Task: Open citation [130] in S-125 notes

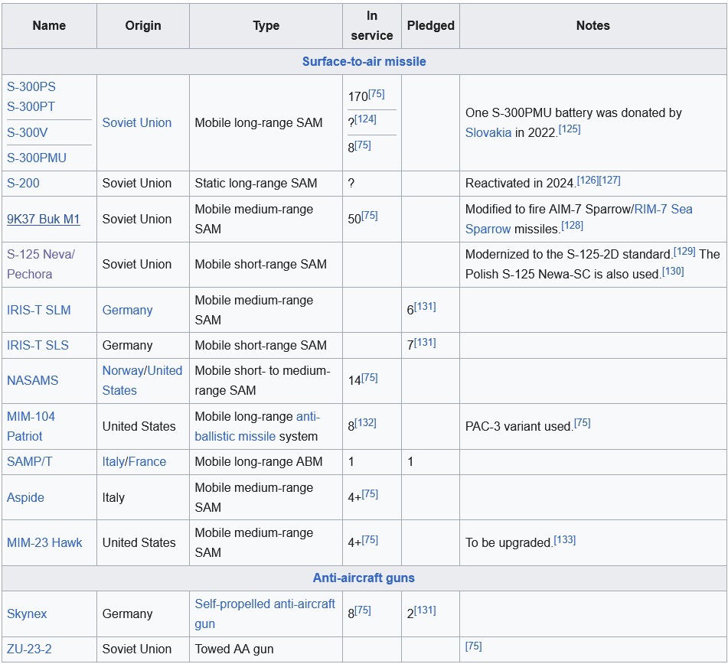Action: 673,271
